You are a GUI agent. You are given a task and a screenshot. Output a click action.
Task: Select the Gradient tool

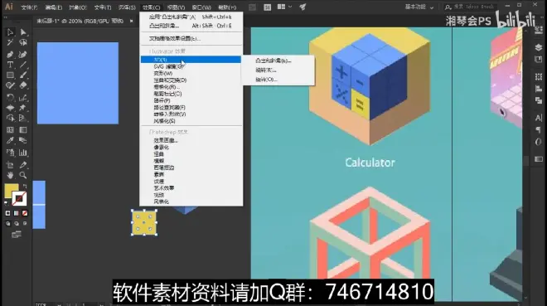(23, 130)
